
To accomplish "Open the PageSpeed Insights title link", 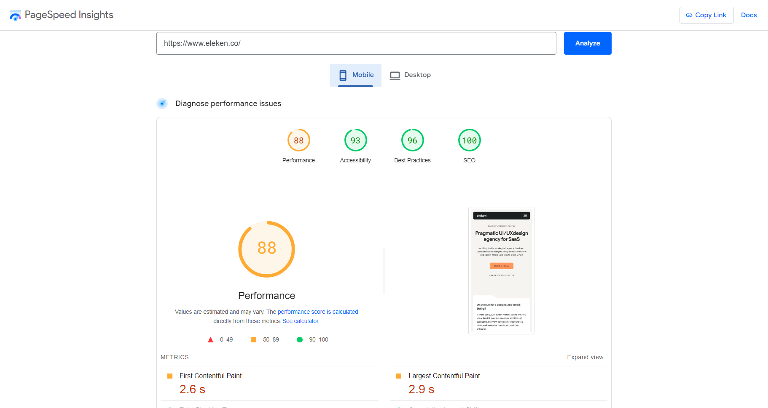I will click(69, 15).
